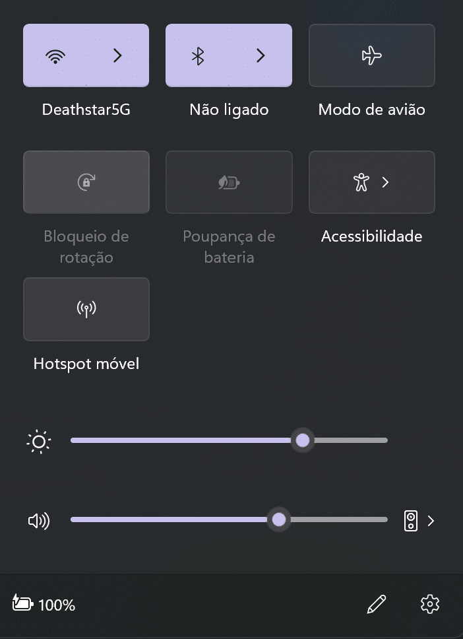Edit quick settings with pencil icon
Screen dimensions: 463x639
coord(377,603)
